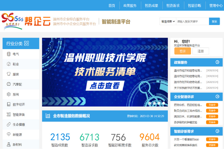224x149 pixels.
Task: Open 企业智造诉求 panel arrow icon
Action: click(x=217, y=96)
